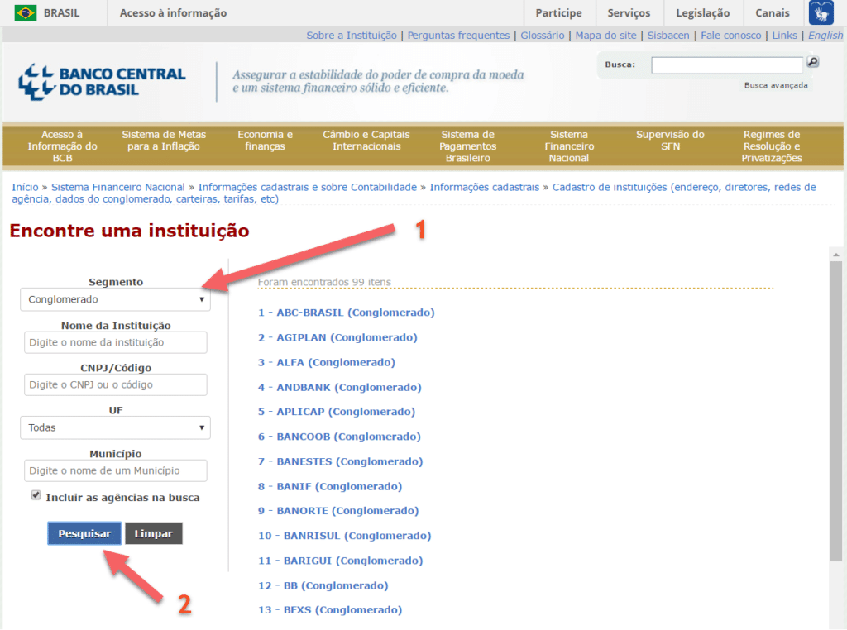The width and height of the screenshot is (847, 630).
Task: Open result 6 - BANCOOB (Conglomerado)
Action: (x=339, y=437)
